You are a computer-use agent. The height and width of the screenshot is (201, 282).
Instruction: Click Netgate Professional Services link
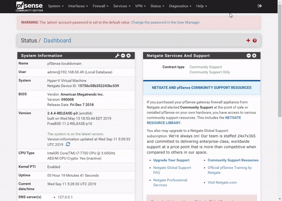pos(170,182)
